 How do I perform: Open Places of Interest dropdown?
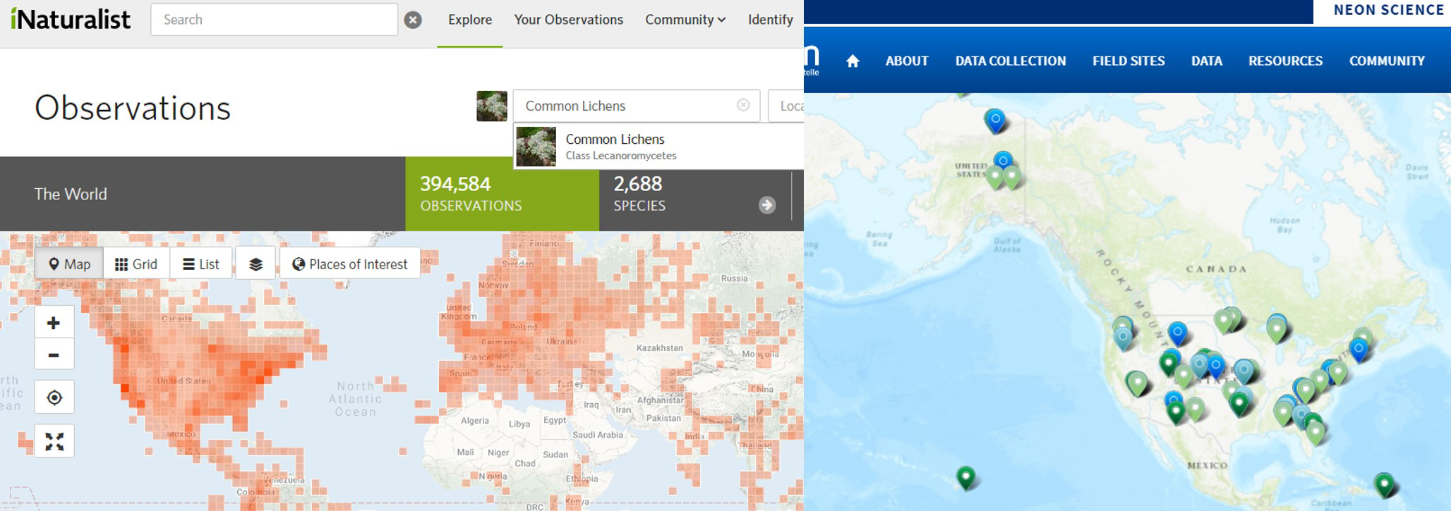click(x=350, y=264)
